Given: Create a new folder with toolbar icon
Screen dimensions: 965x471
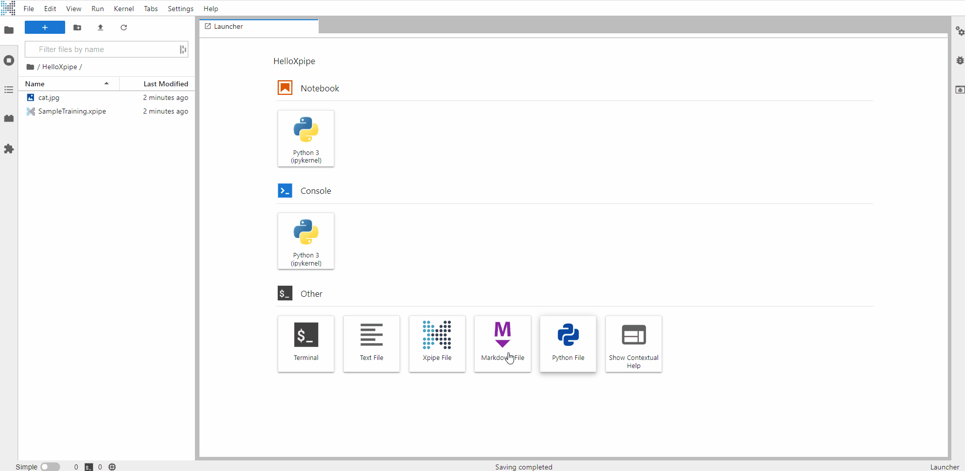Looking at the screenshot, I should [77, 27].
